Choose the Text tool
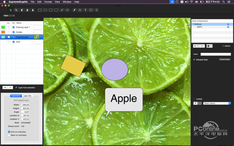Viewport: 234px width, 146px height. [86, 10]
